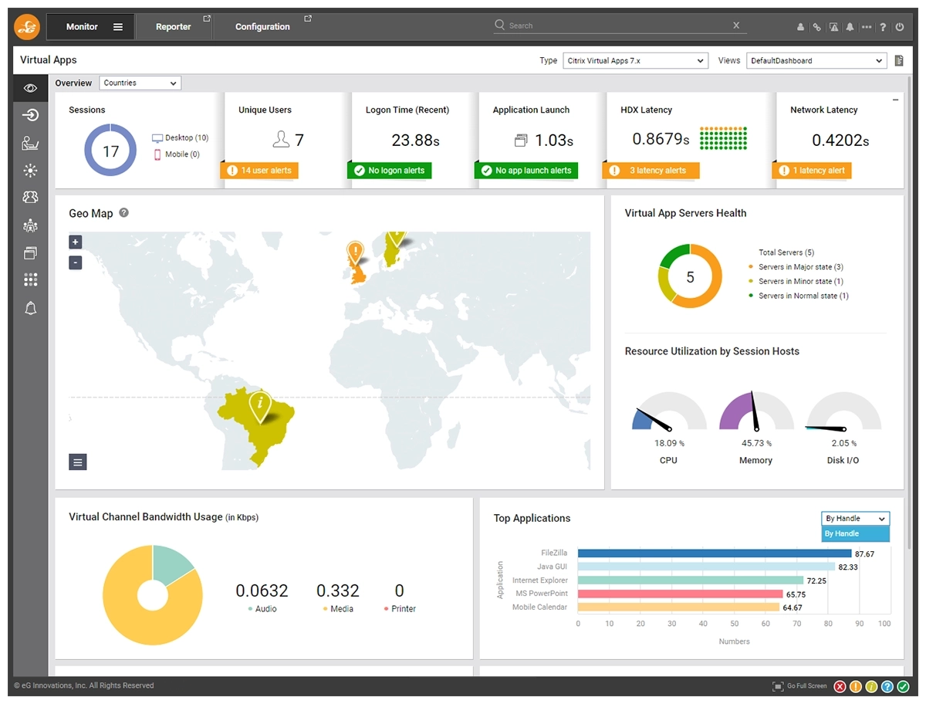Click Go Full Screen

pos(799,686)
